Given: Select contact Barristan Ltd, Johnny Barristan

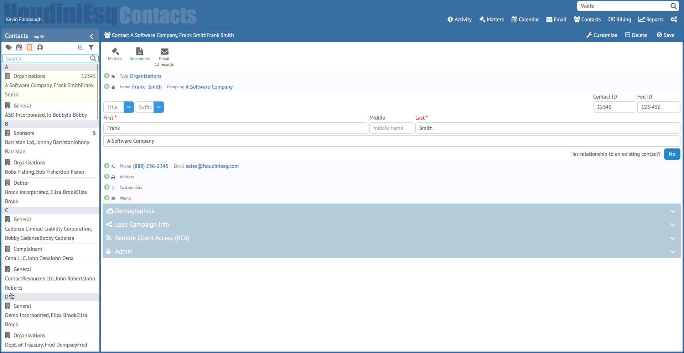Looking at the screenshot, I should pyautogui.click(x=50, y=142).
